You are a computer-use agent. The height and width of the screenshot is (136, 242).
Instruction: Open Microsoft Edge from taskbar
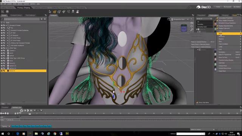point(18,134)
